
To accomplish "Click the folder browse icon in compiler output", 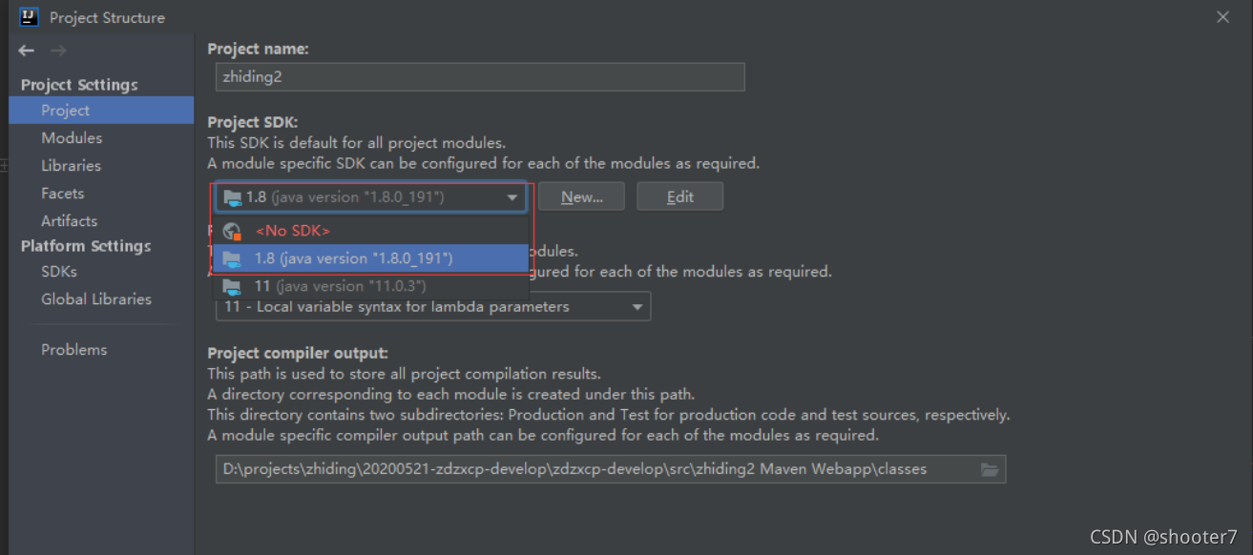I will point(990,469).
